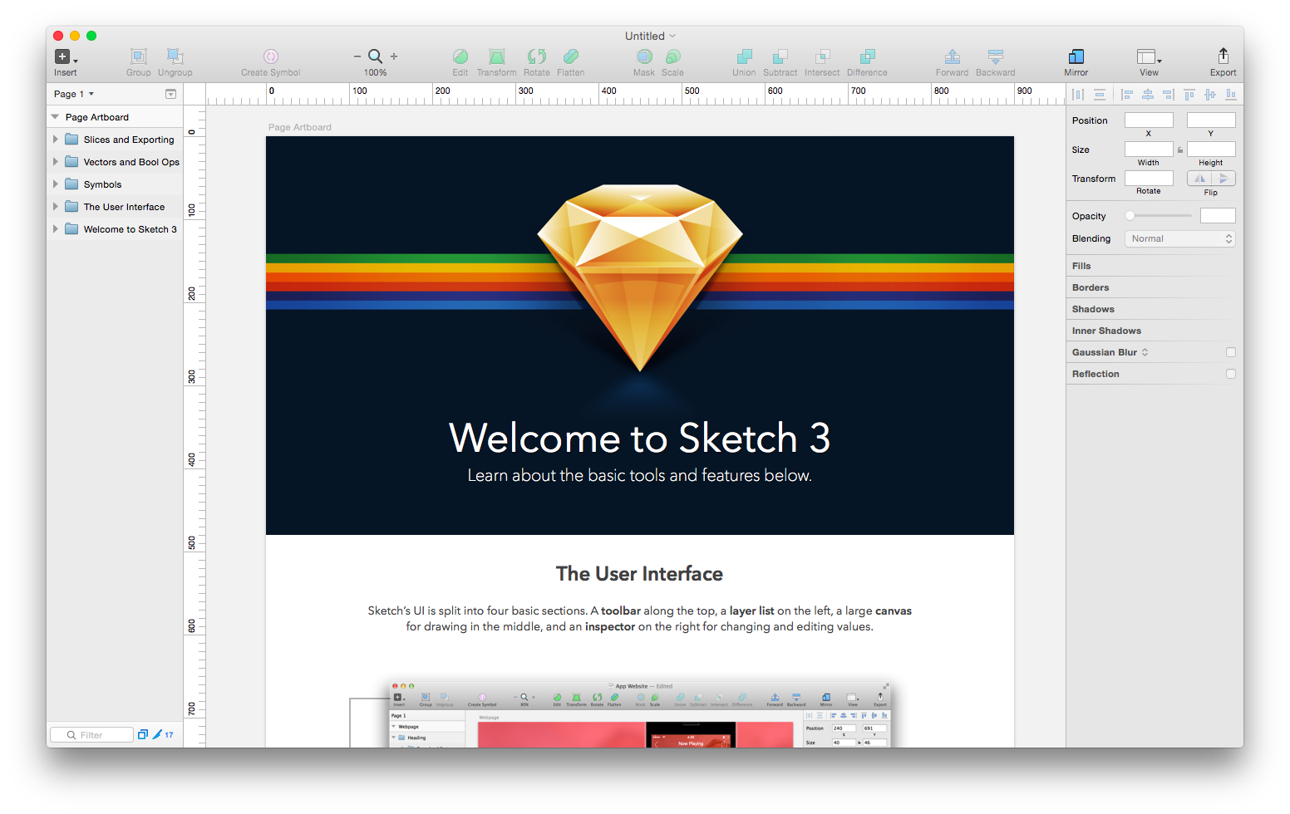This screenshot has width=1290, height=814.
Task: Click the Mask toolbar icon
Action: click(644, 56)
